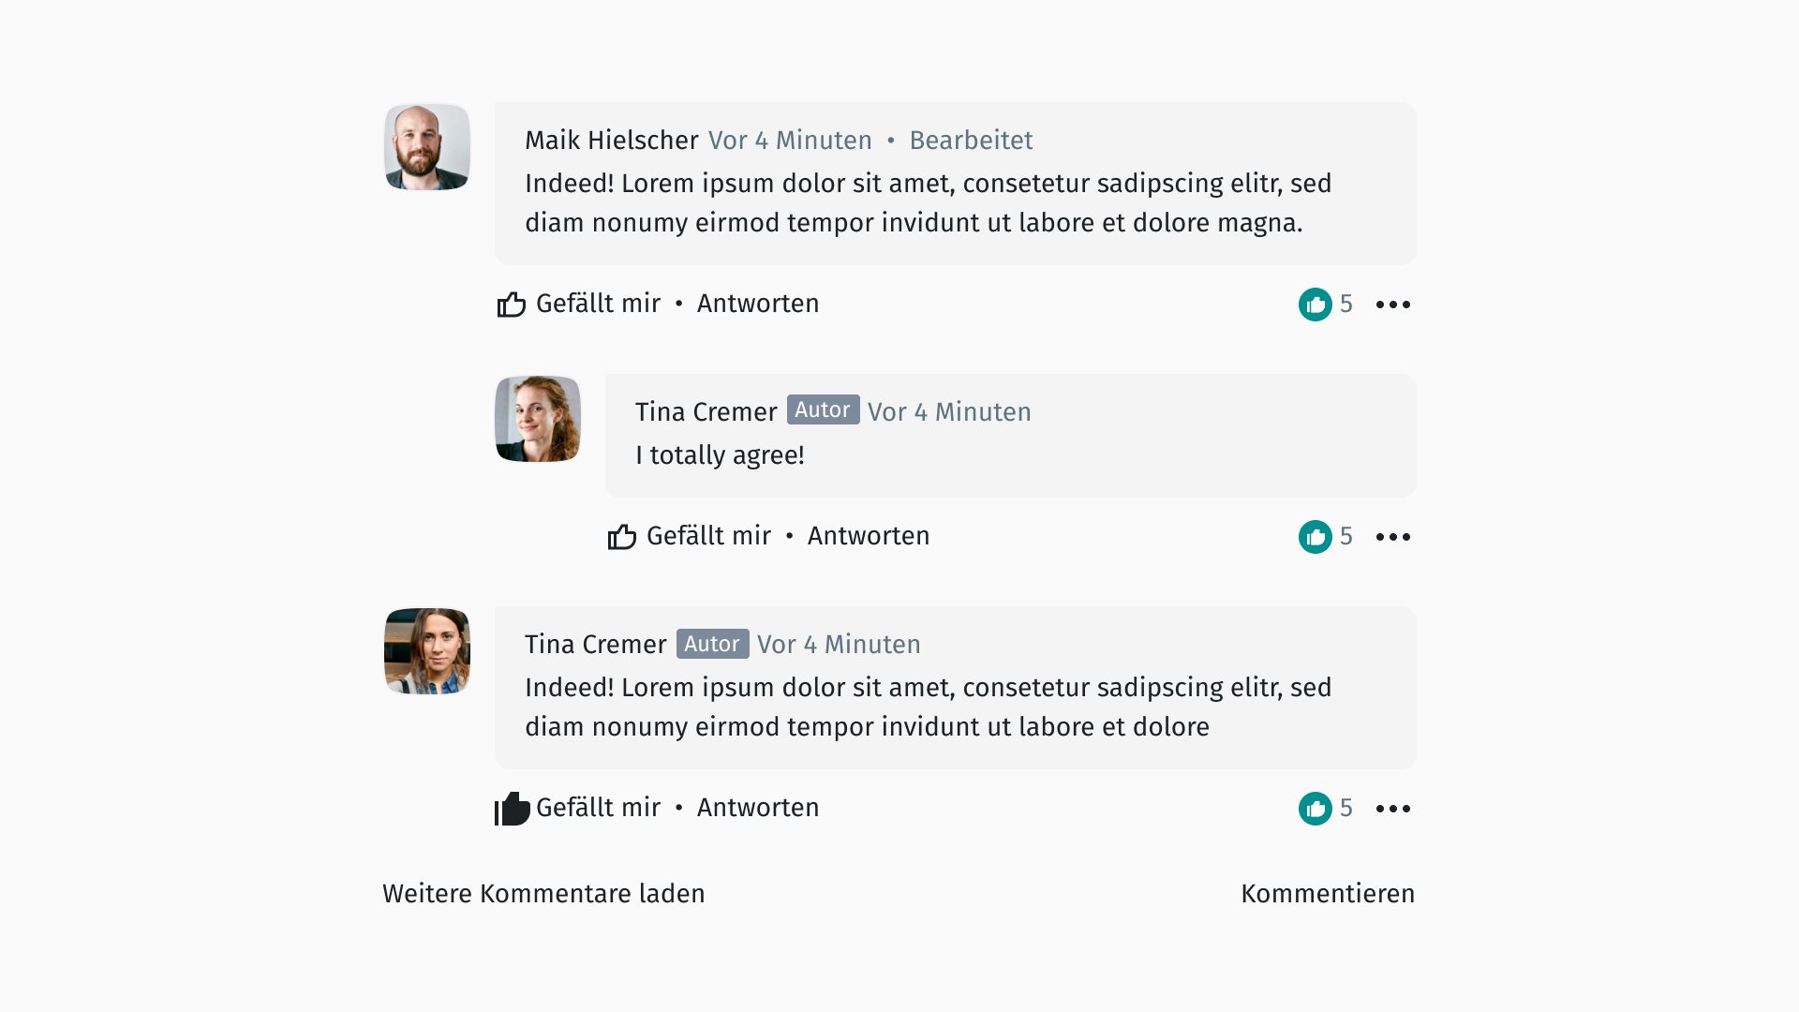1799x1012 pixels.
Task: Open Maik Hielscher's profile picture
Action: (x=426, y=147)
